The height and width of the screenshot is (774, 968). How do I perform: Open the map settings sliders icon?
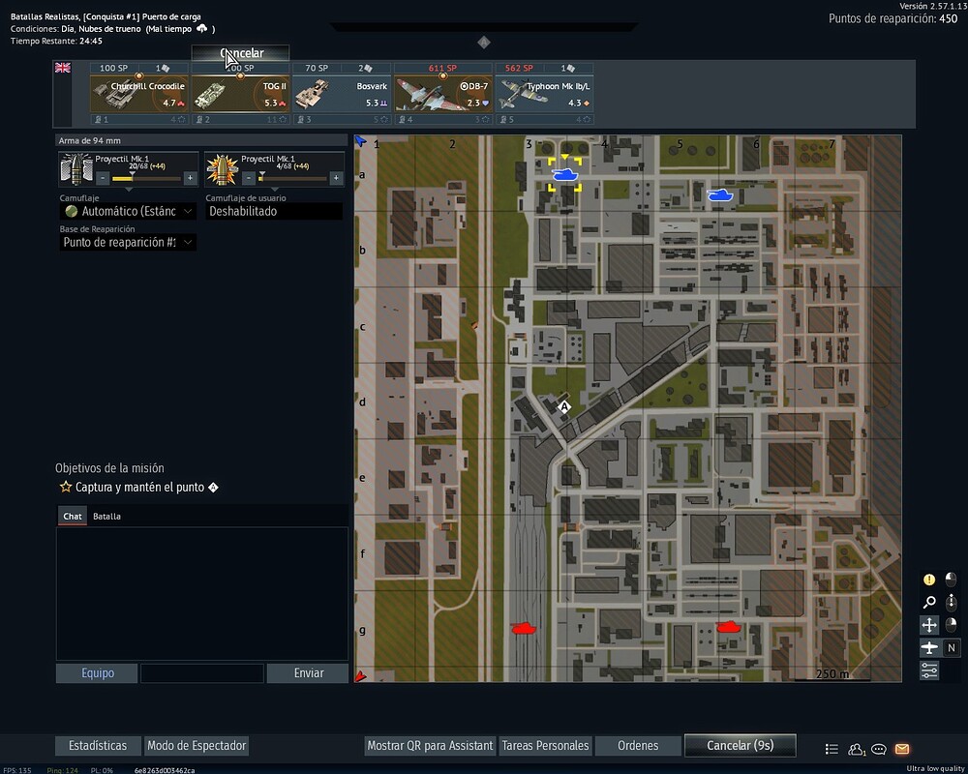929,670
